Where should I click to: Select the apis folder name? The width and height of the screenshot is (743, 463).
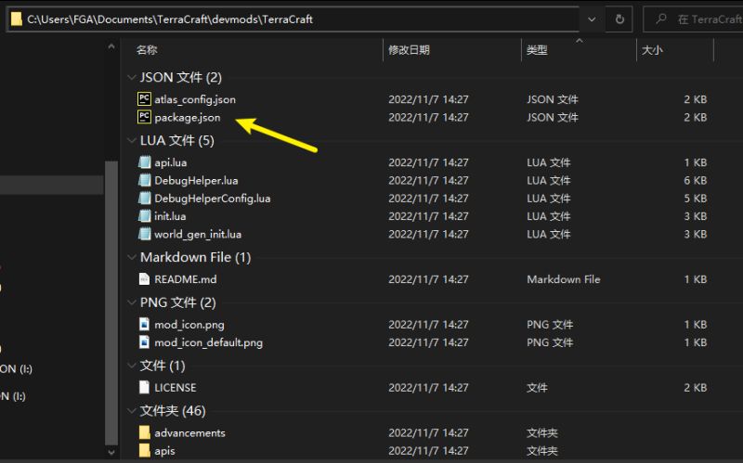pos(164,451)
